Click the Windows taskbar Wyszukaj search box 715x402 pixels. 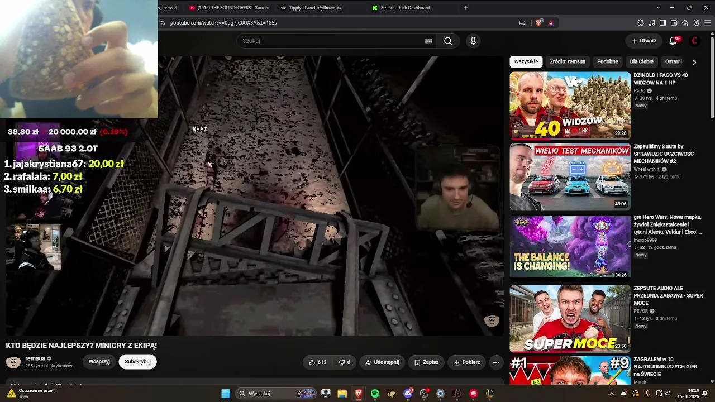[277, 394]
